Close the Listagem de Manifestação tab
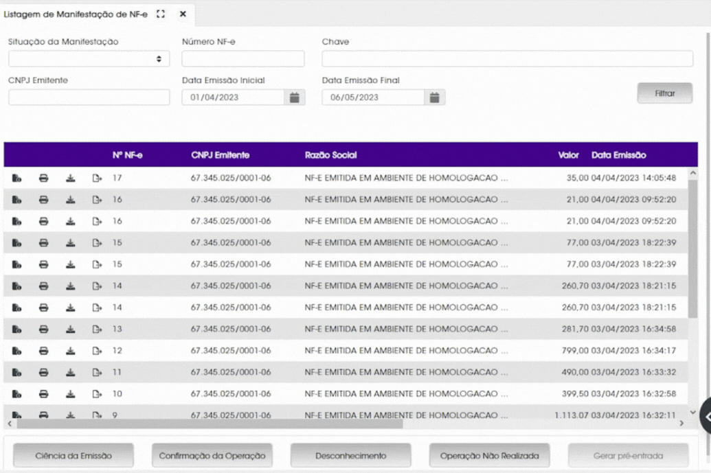The height and width of the screenshot is (473, 711). coord(183,14)
